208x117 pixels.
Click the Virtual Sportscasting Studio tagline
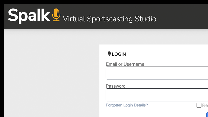(x=109, y=19)
